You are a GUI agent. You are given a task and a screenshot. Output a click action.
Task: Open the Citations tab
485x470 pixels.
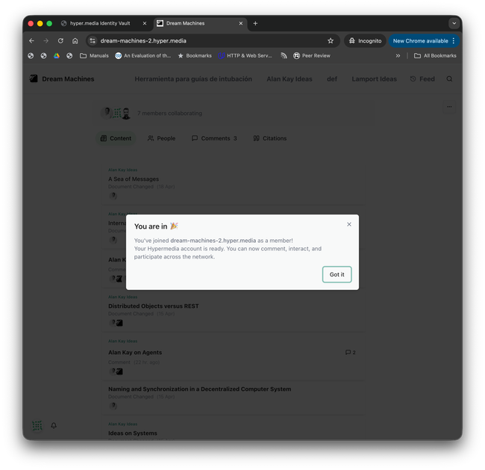pos(269,138)
